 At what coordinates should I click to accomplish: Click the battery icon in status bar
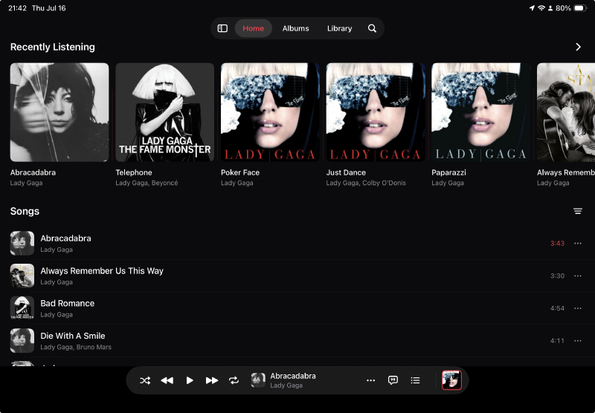coord(580,8)
